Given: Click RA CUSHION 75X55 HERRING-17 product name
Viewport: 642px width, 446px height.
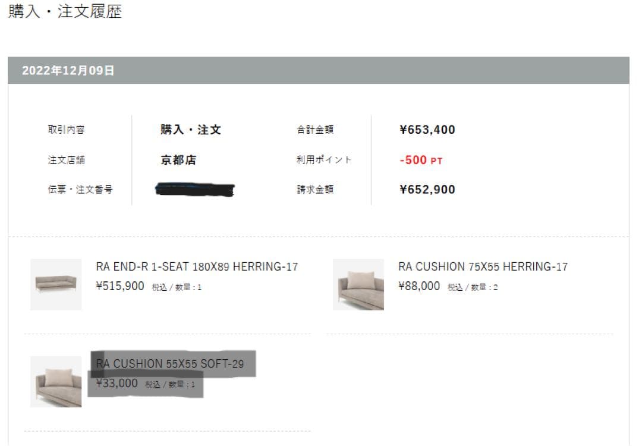Looking at the screenshot, I should (483, 267).
